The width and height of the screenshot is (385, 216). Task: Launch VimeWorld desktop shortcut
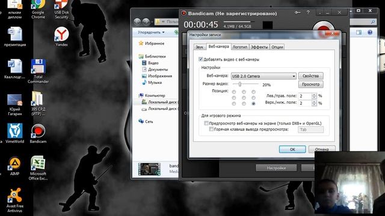pos(14,133)
